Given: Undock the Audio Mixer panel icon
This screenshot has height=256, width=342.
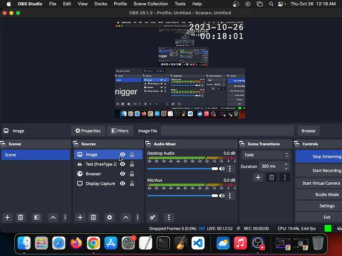Looking at the screenshot, I should pyautogui.click(x=148, y=144).
